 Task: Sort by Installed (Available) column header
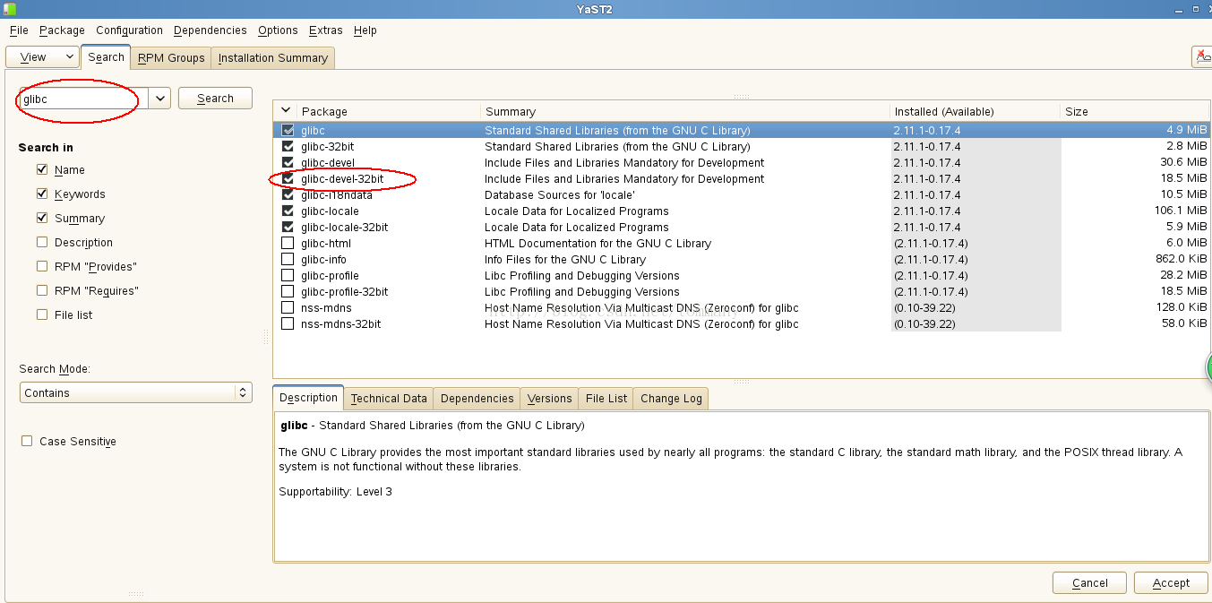[976, 111]
